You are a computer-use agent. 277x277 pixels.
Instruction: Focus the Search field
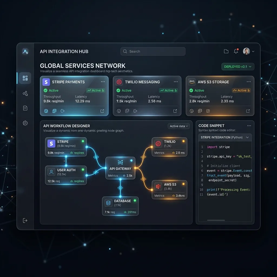[x=153, y=51]
